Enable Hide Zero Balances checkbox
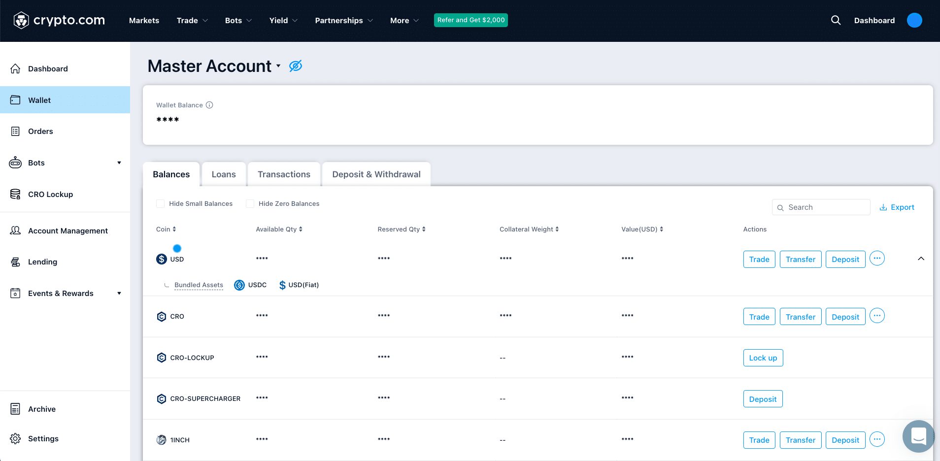Screen dimensions: 940x461 250,203
